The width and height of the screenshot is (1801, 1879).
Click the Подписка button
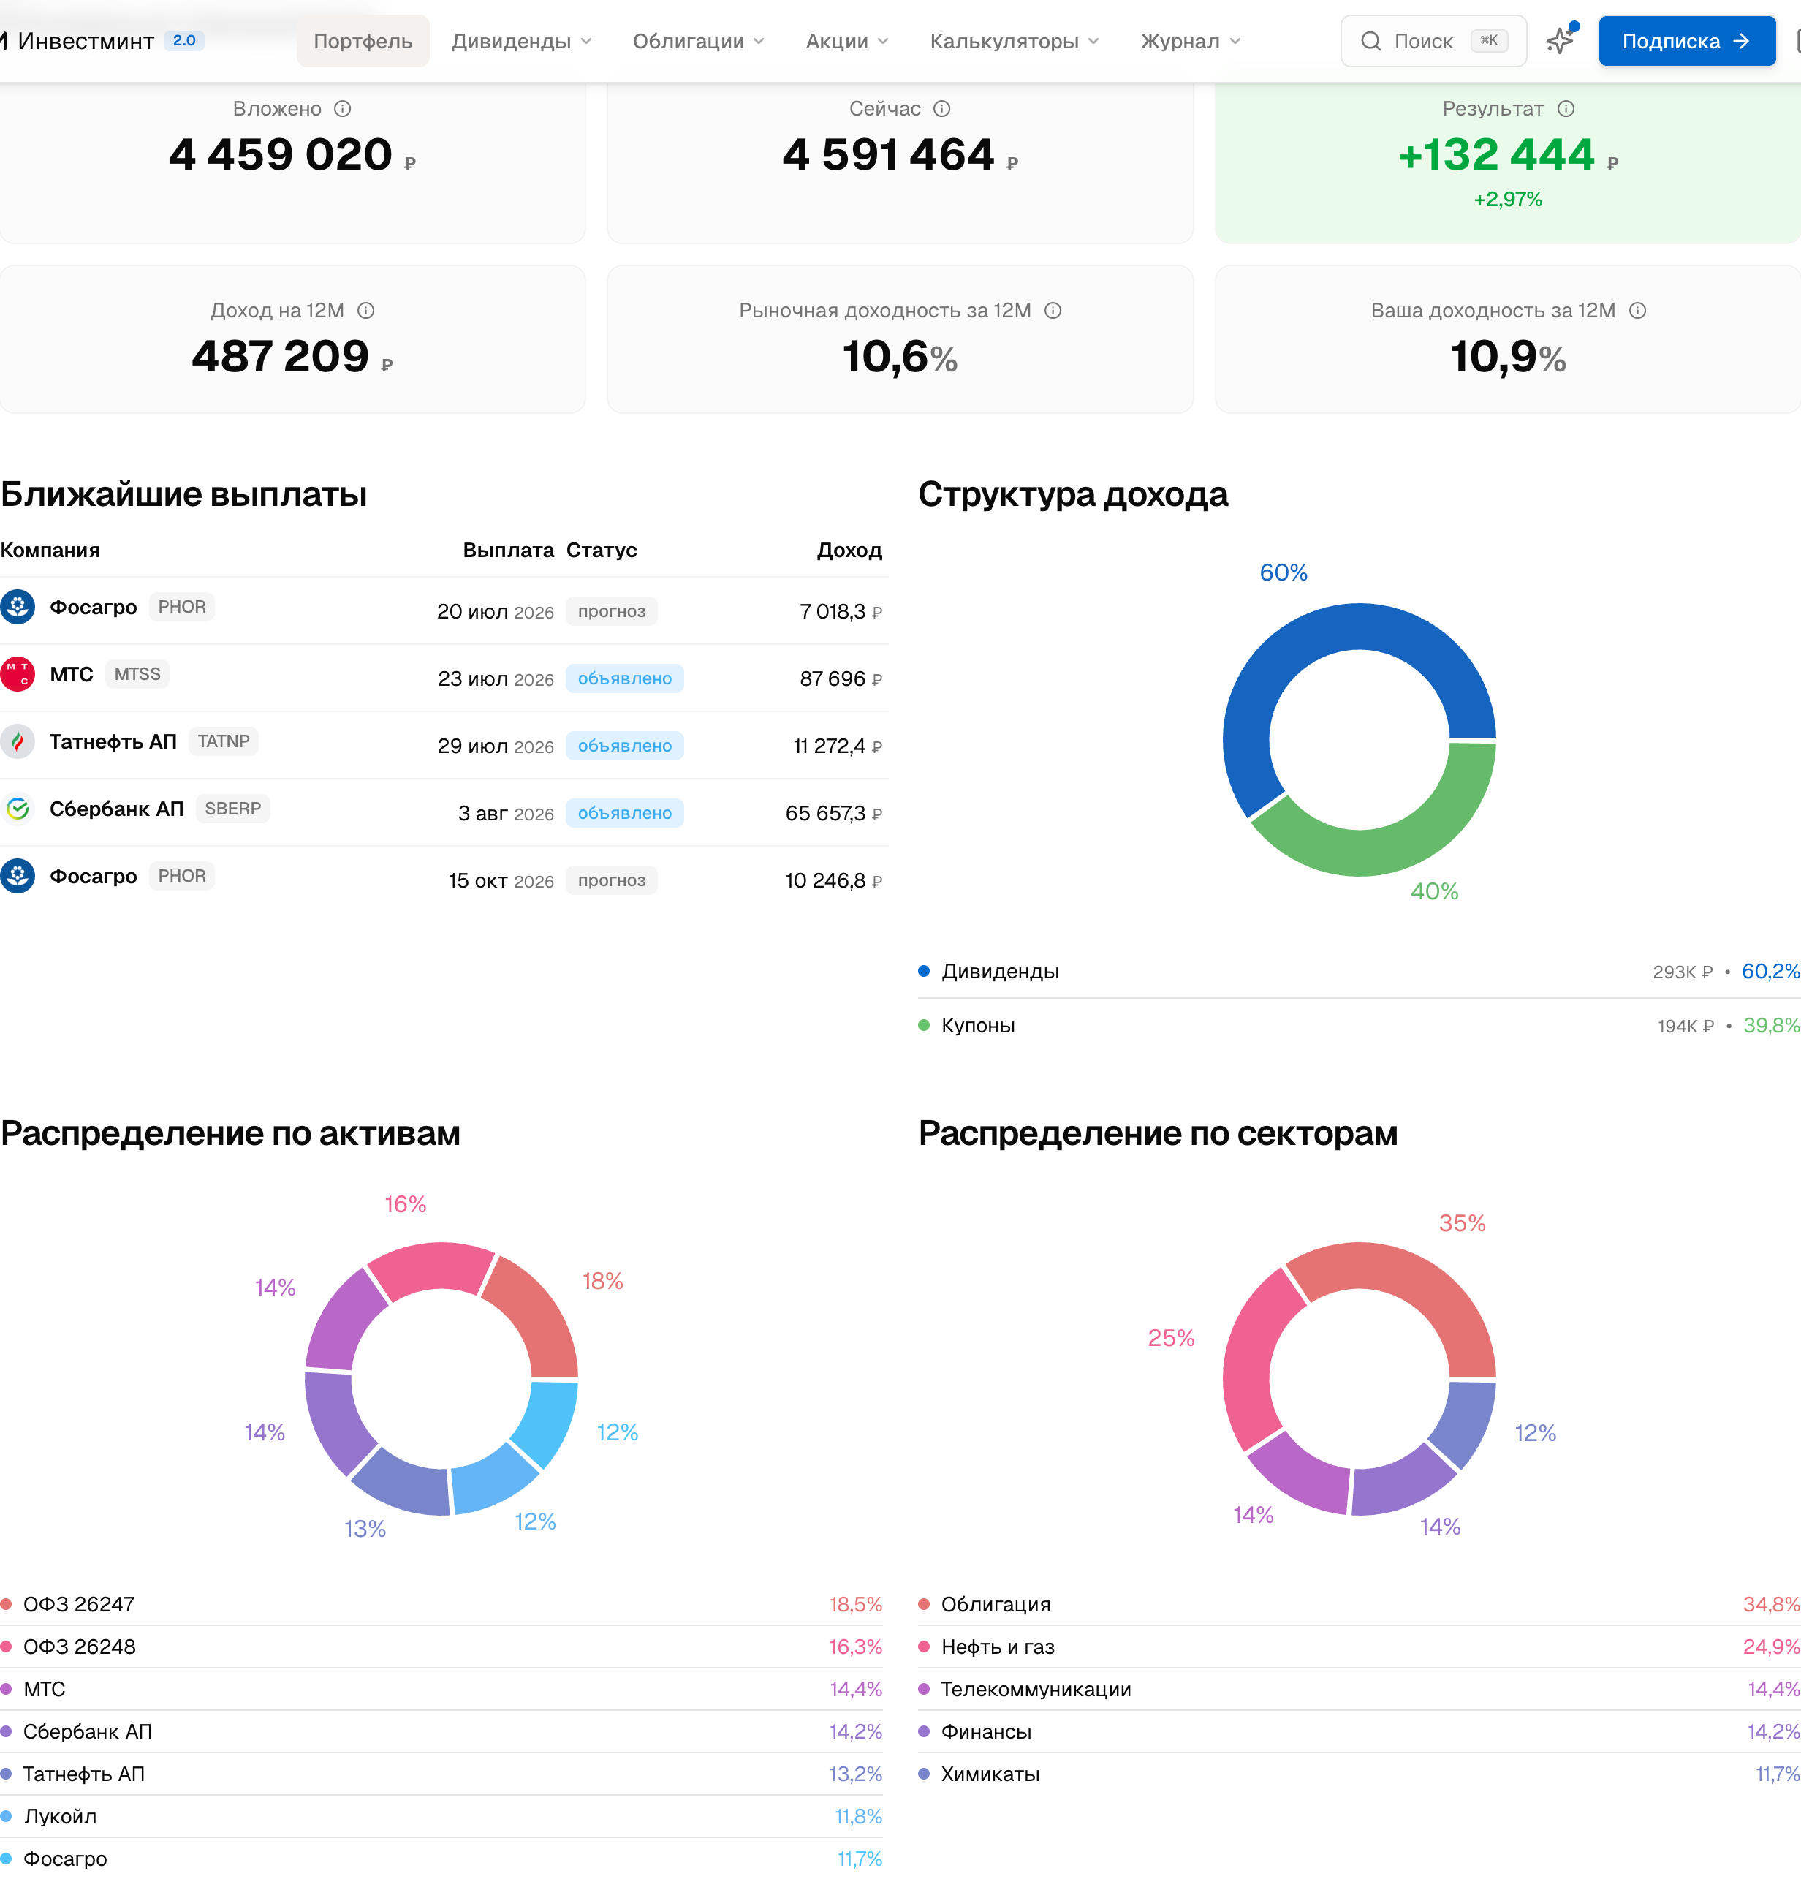[x=1686, y=41]
